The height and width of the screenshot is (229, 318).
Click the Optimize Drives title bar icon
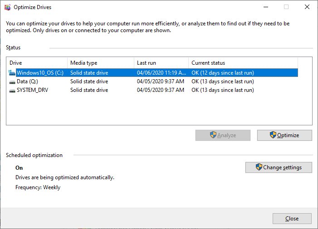coord(6,7)
